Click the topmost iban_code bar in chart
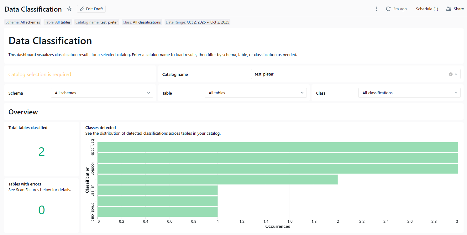The height and width of the screenshot is (235, 467). tap(277, 147)
